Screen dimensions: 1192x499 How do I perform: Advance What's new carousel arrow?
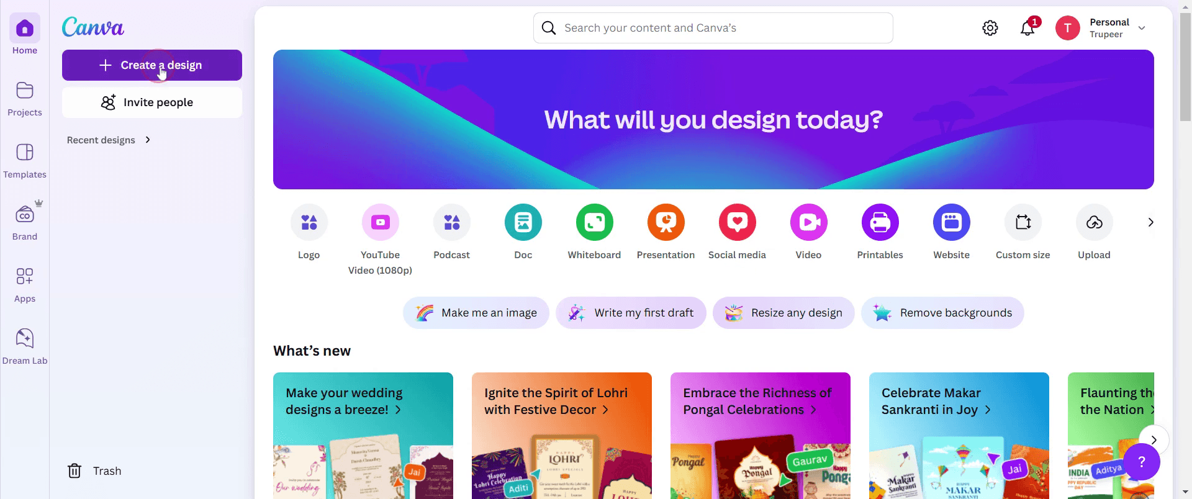[x=1154, y=440]
